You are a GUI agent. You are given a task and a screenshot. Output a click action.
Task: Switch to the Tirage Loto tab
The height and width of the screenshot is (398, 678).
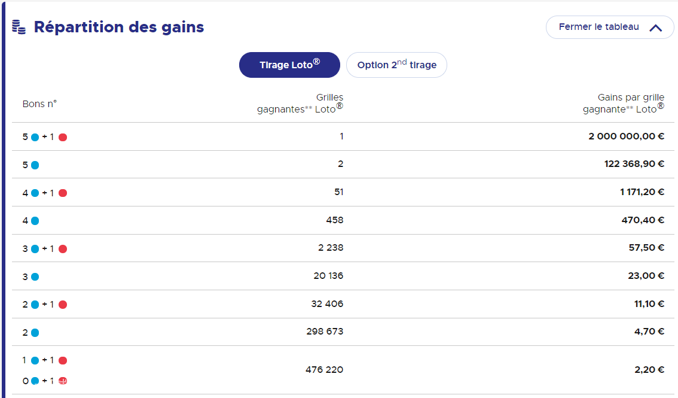click(x=289, y=65)
